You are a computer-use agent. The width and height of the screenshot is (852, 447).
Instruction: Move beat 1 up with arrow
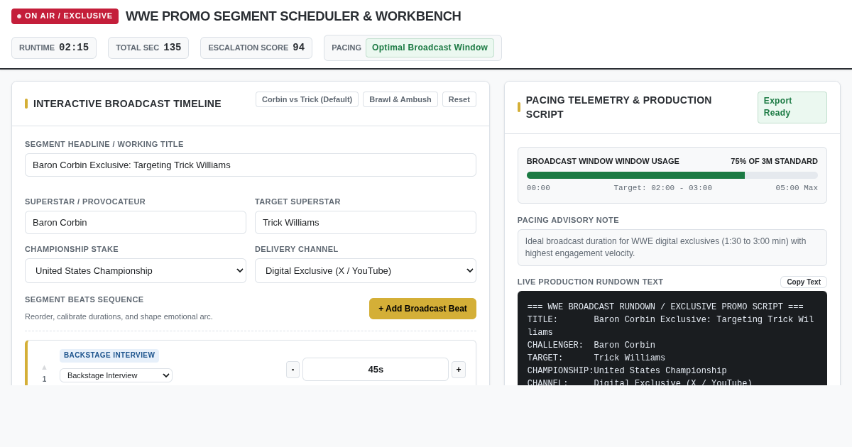(44, 367)
